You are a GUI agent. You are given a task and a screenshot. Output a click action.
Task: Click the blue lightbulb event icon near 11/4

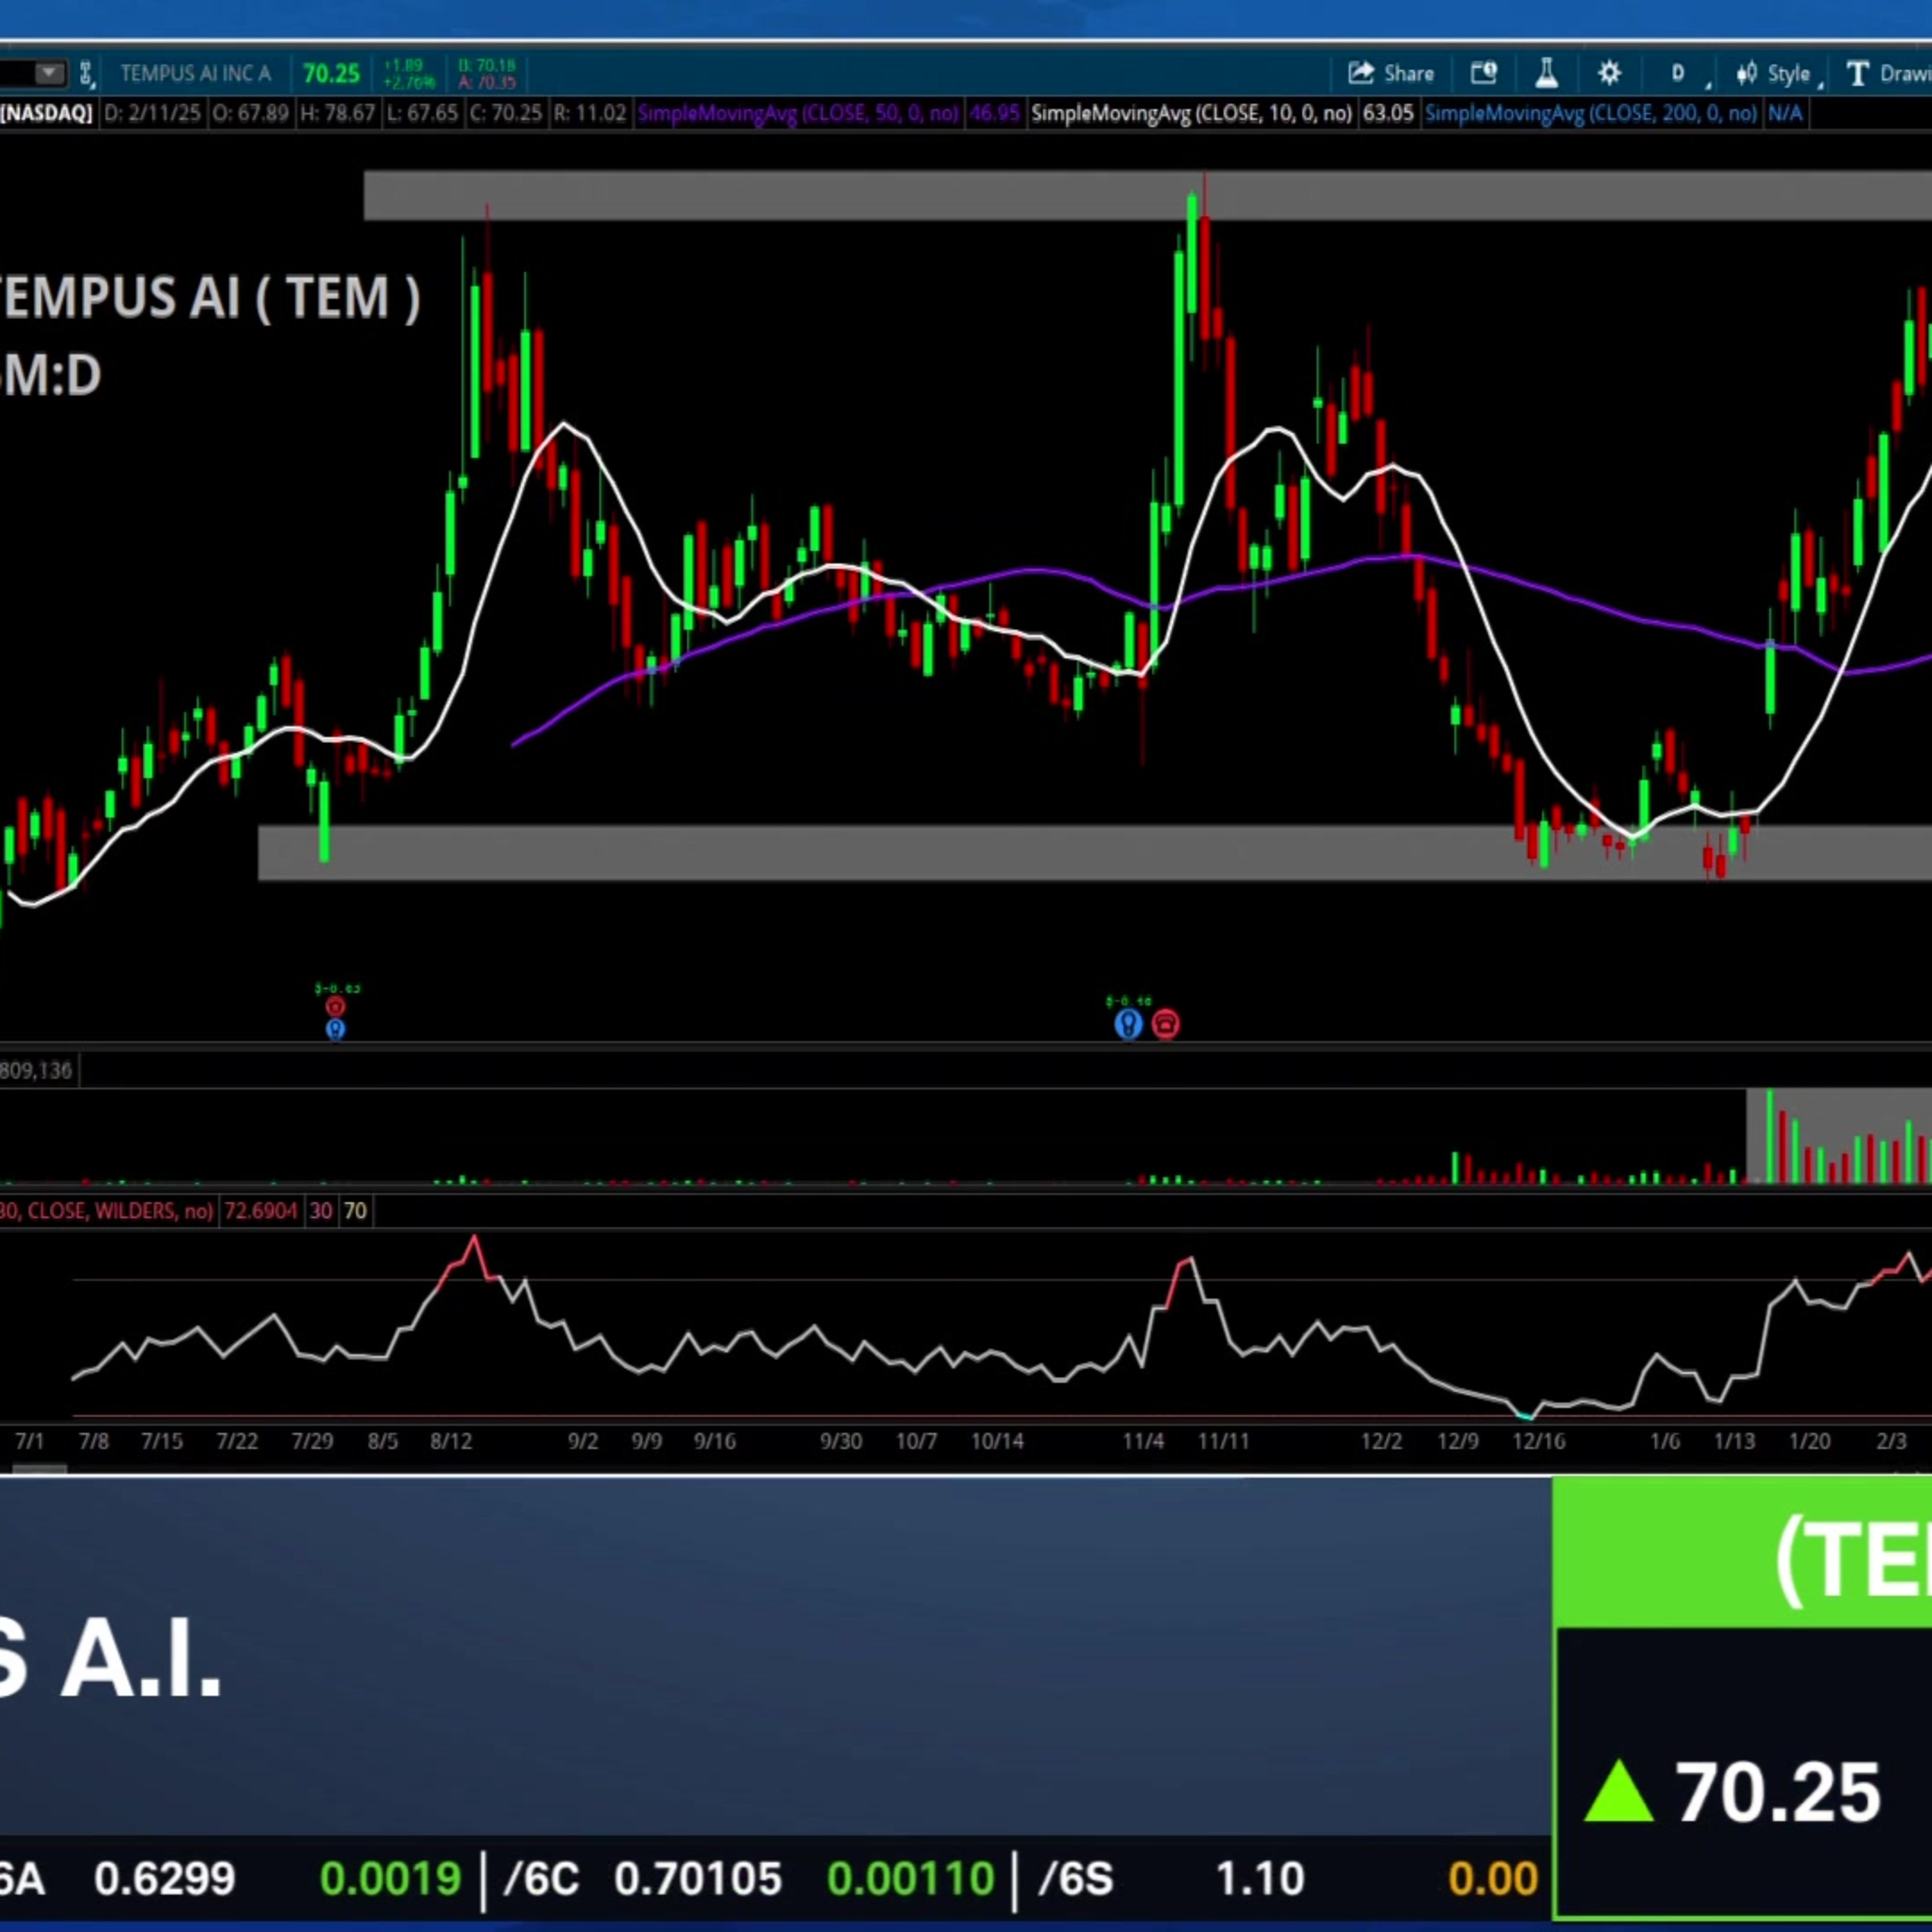pos(1128,1024)
